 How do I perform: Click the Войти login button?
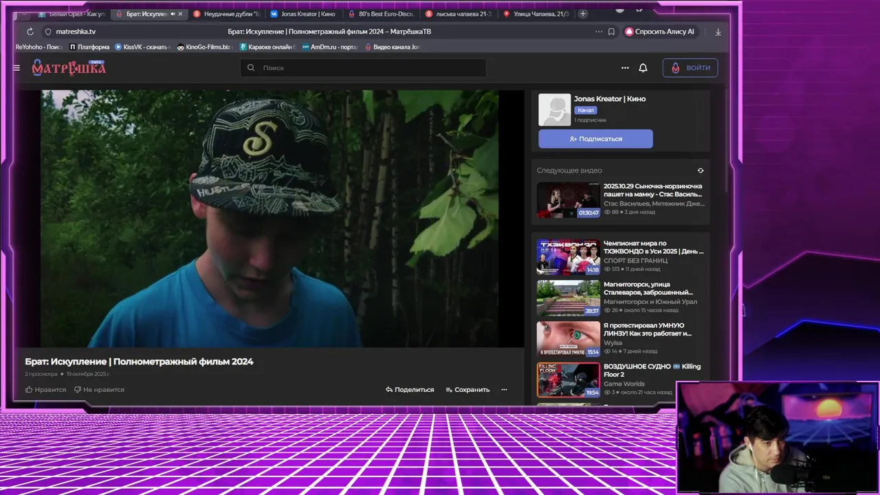(690, 67)
